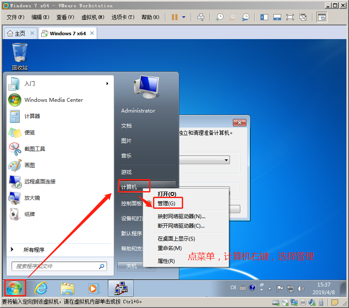This screenshot has height=308, width=349.
Task: Open the 文件(F) menu
Action: 15,17
